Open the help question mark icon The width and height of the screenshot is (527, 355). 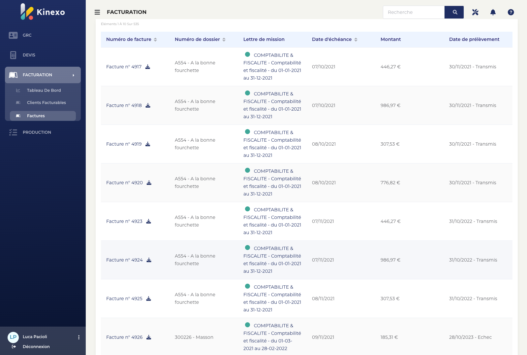click(x=511, y=12)
